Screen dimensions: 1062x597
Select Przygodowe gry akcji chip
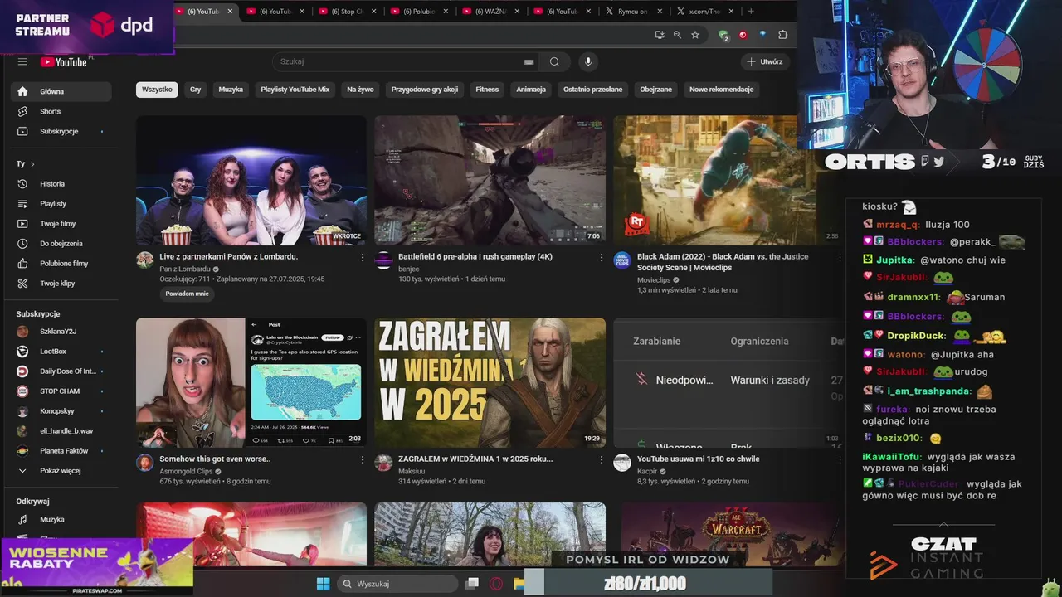[425, 90]
